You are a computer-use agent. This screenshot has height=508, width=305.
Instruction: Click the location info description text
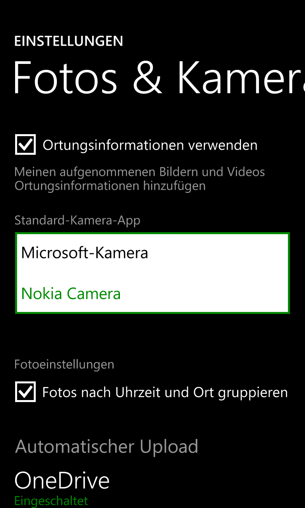coord(140,179)
